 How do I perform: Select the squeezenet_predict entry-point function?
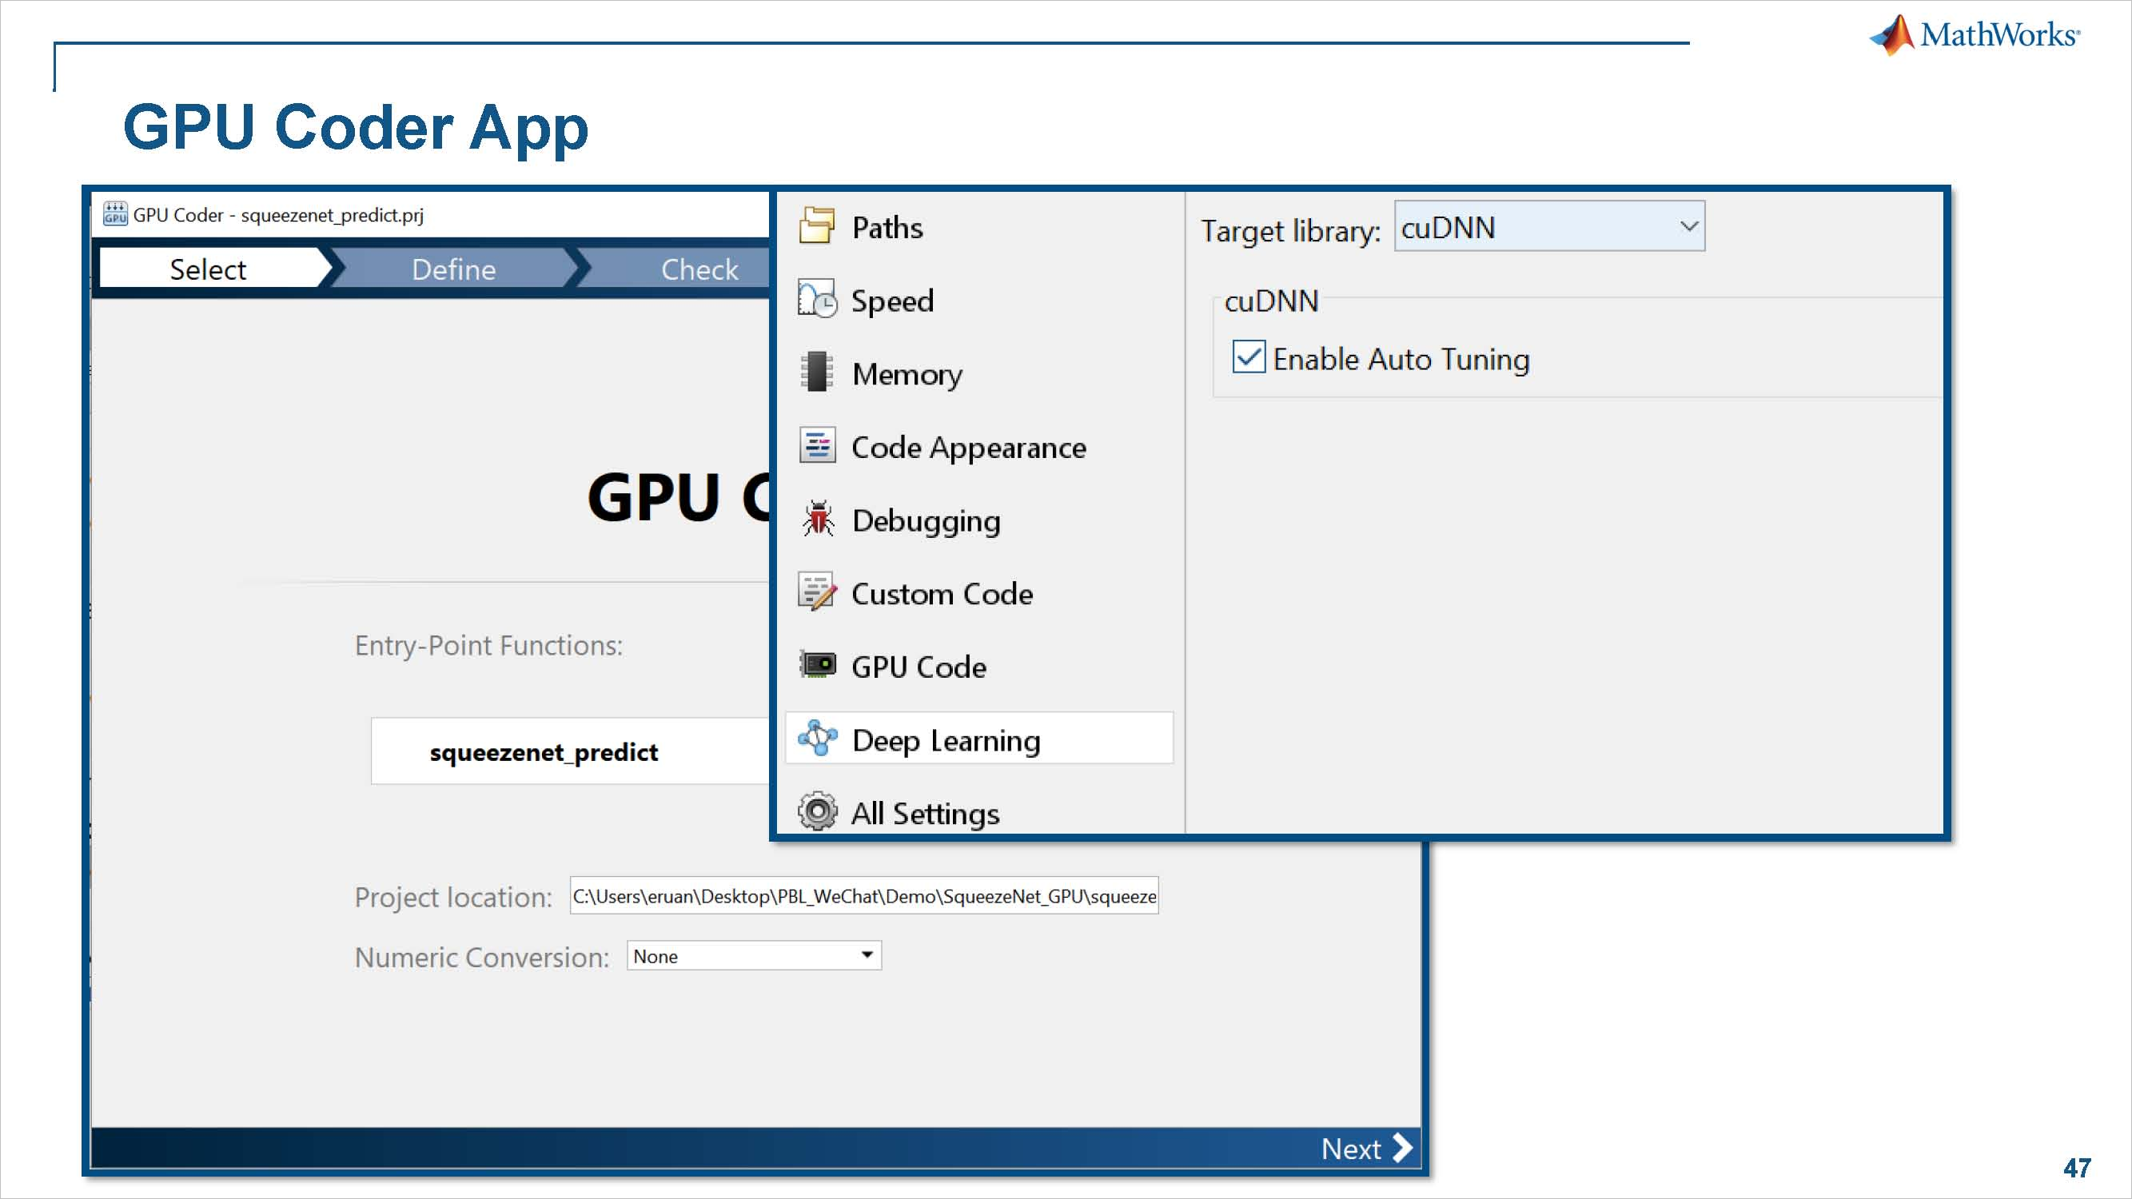(x=544, y=752)
